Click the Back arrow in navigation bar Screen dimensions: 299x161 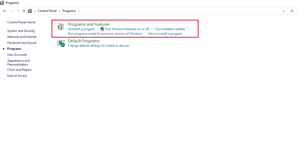5,11
